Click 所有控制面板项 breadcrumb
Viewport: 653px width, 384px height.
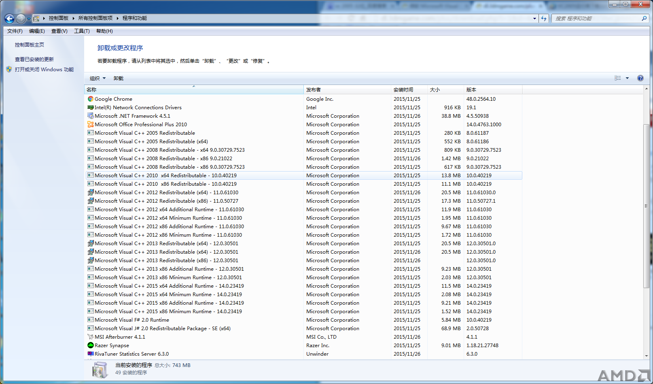pyautogui.click(x=95, y=18)
